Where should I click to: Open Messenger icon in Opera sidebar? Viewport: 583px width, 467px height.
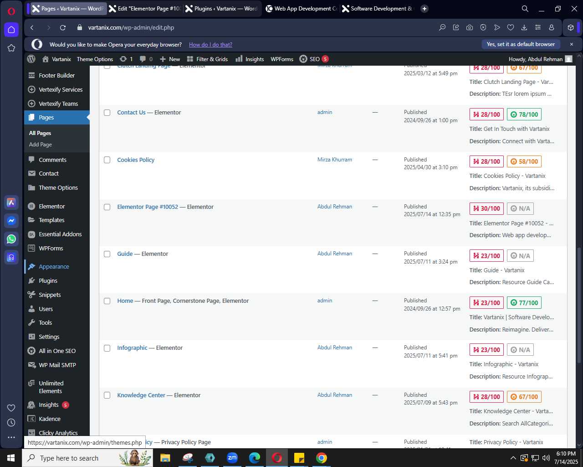(11, 221)
